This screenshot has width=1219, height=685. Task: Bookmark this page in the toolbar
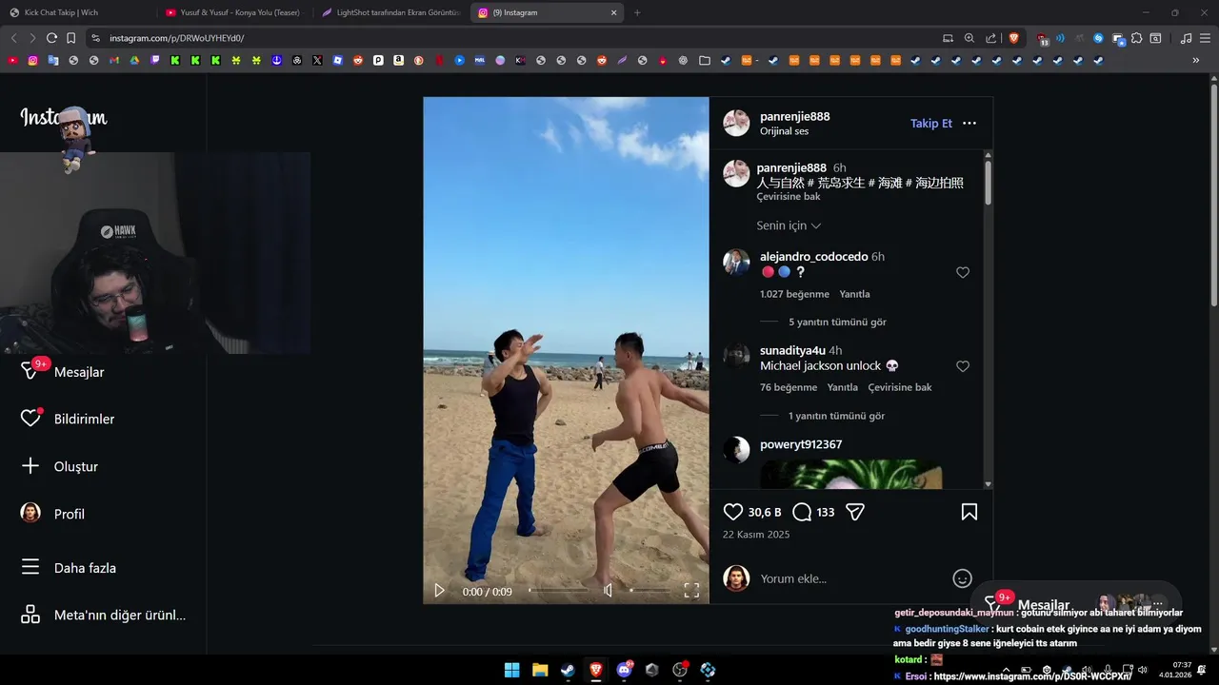coord(70,38)
